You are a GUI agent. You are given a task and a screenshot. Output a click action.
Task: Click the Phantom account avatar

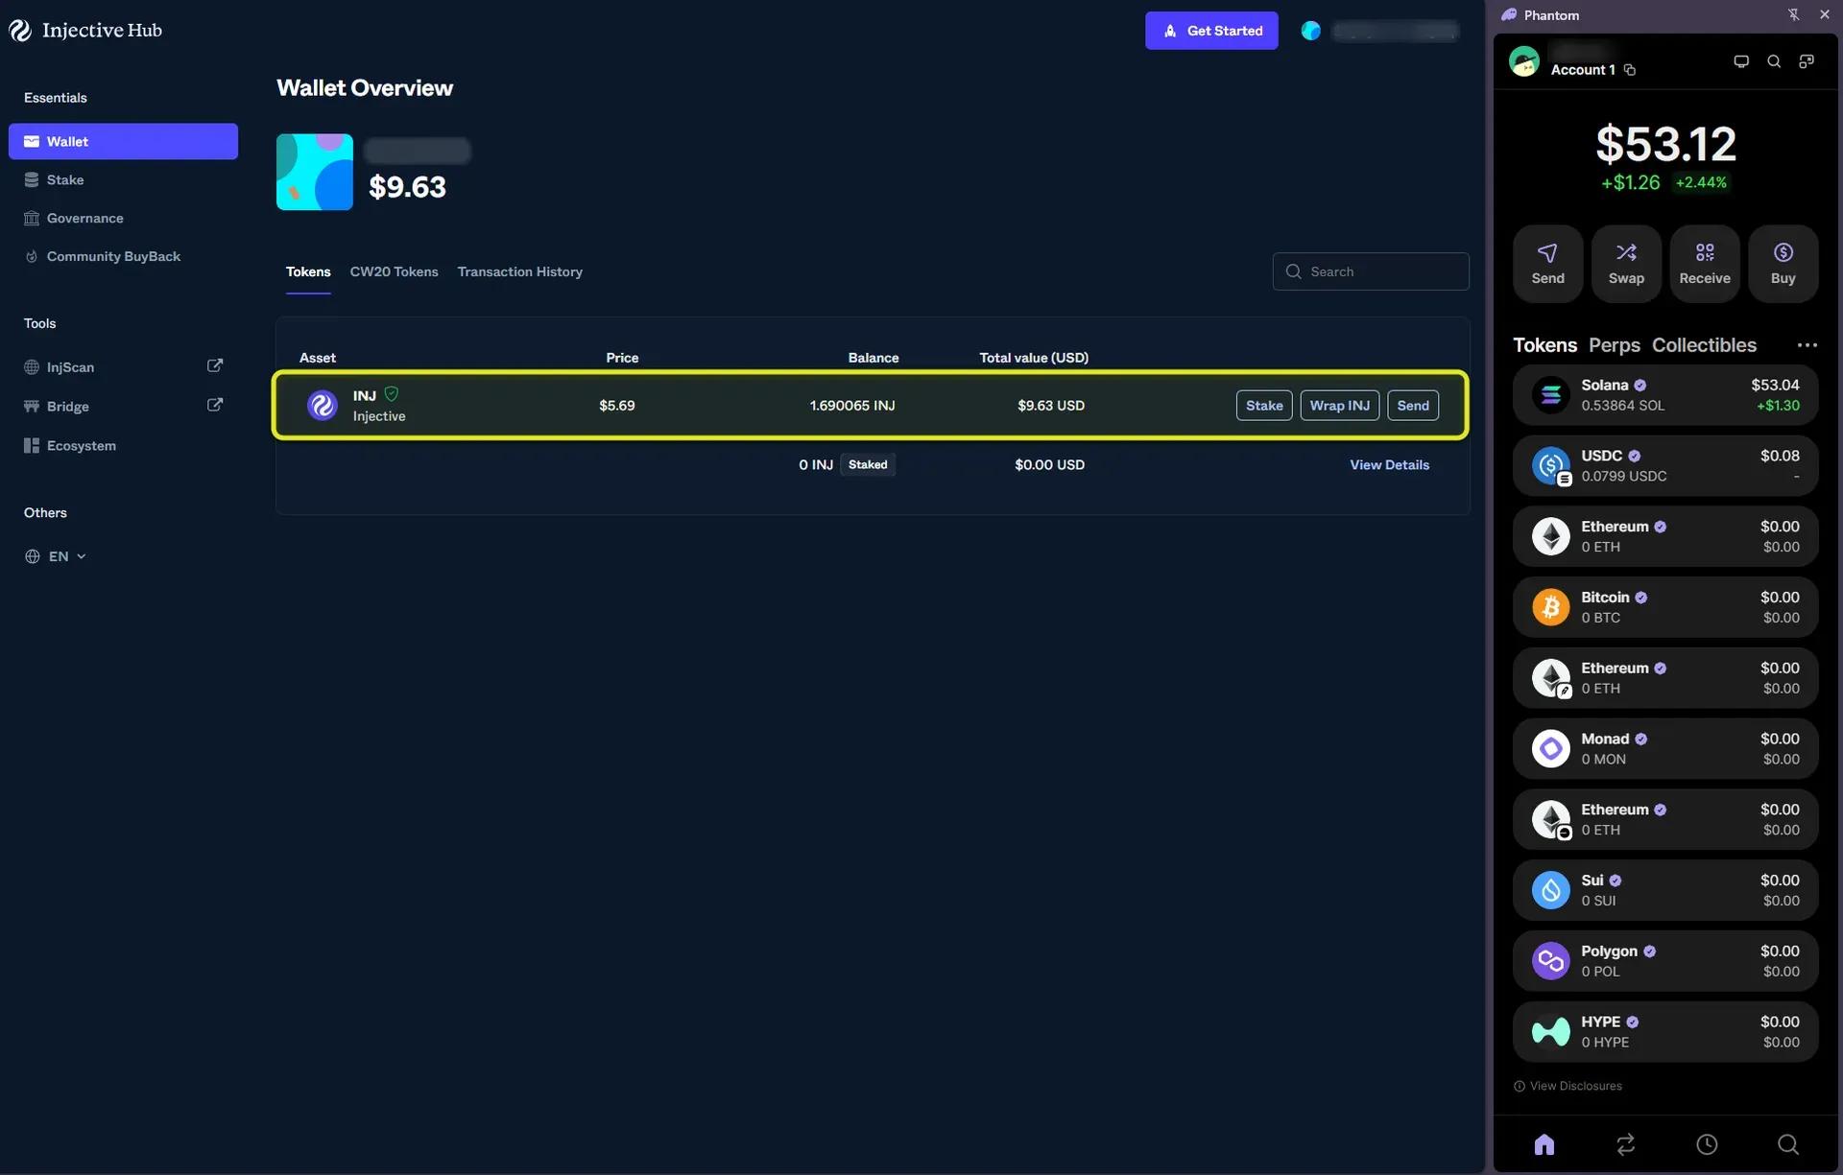point(1524,61)
